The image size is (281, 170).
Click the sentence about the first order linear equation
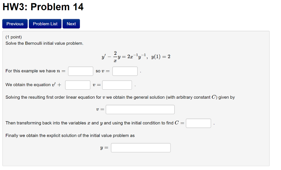click(x=120, y=97)
